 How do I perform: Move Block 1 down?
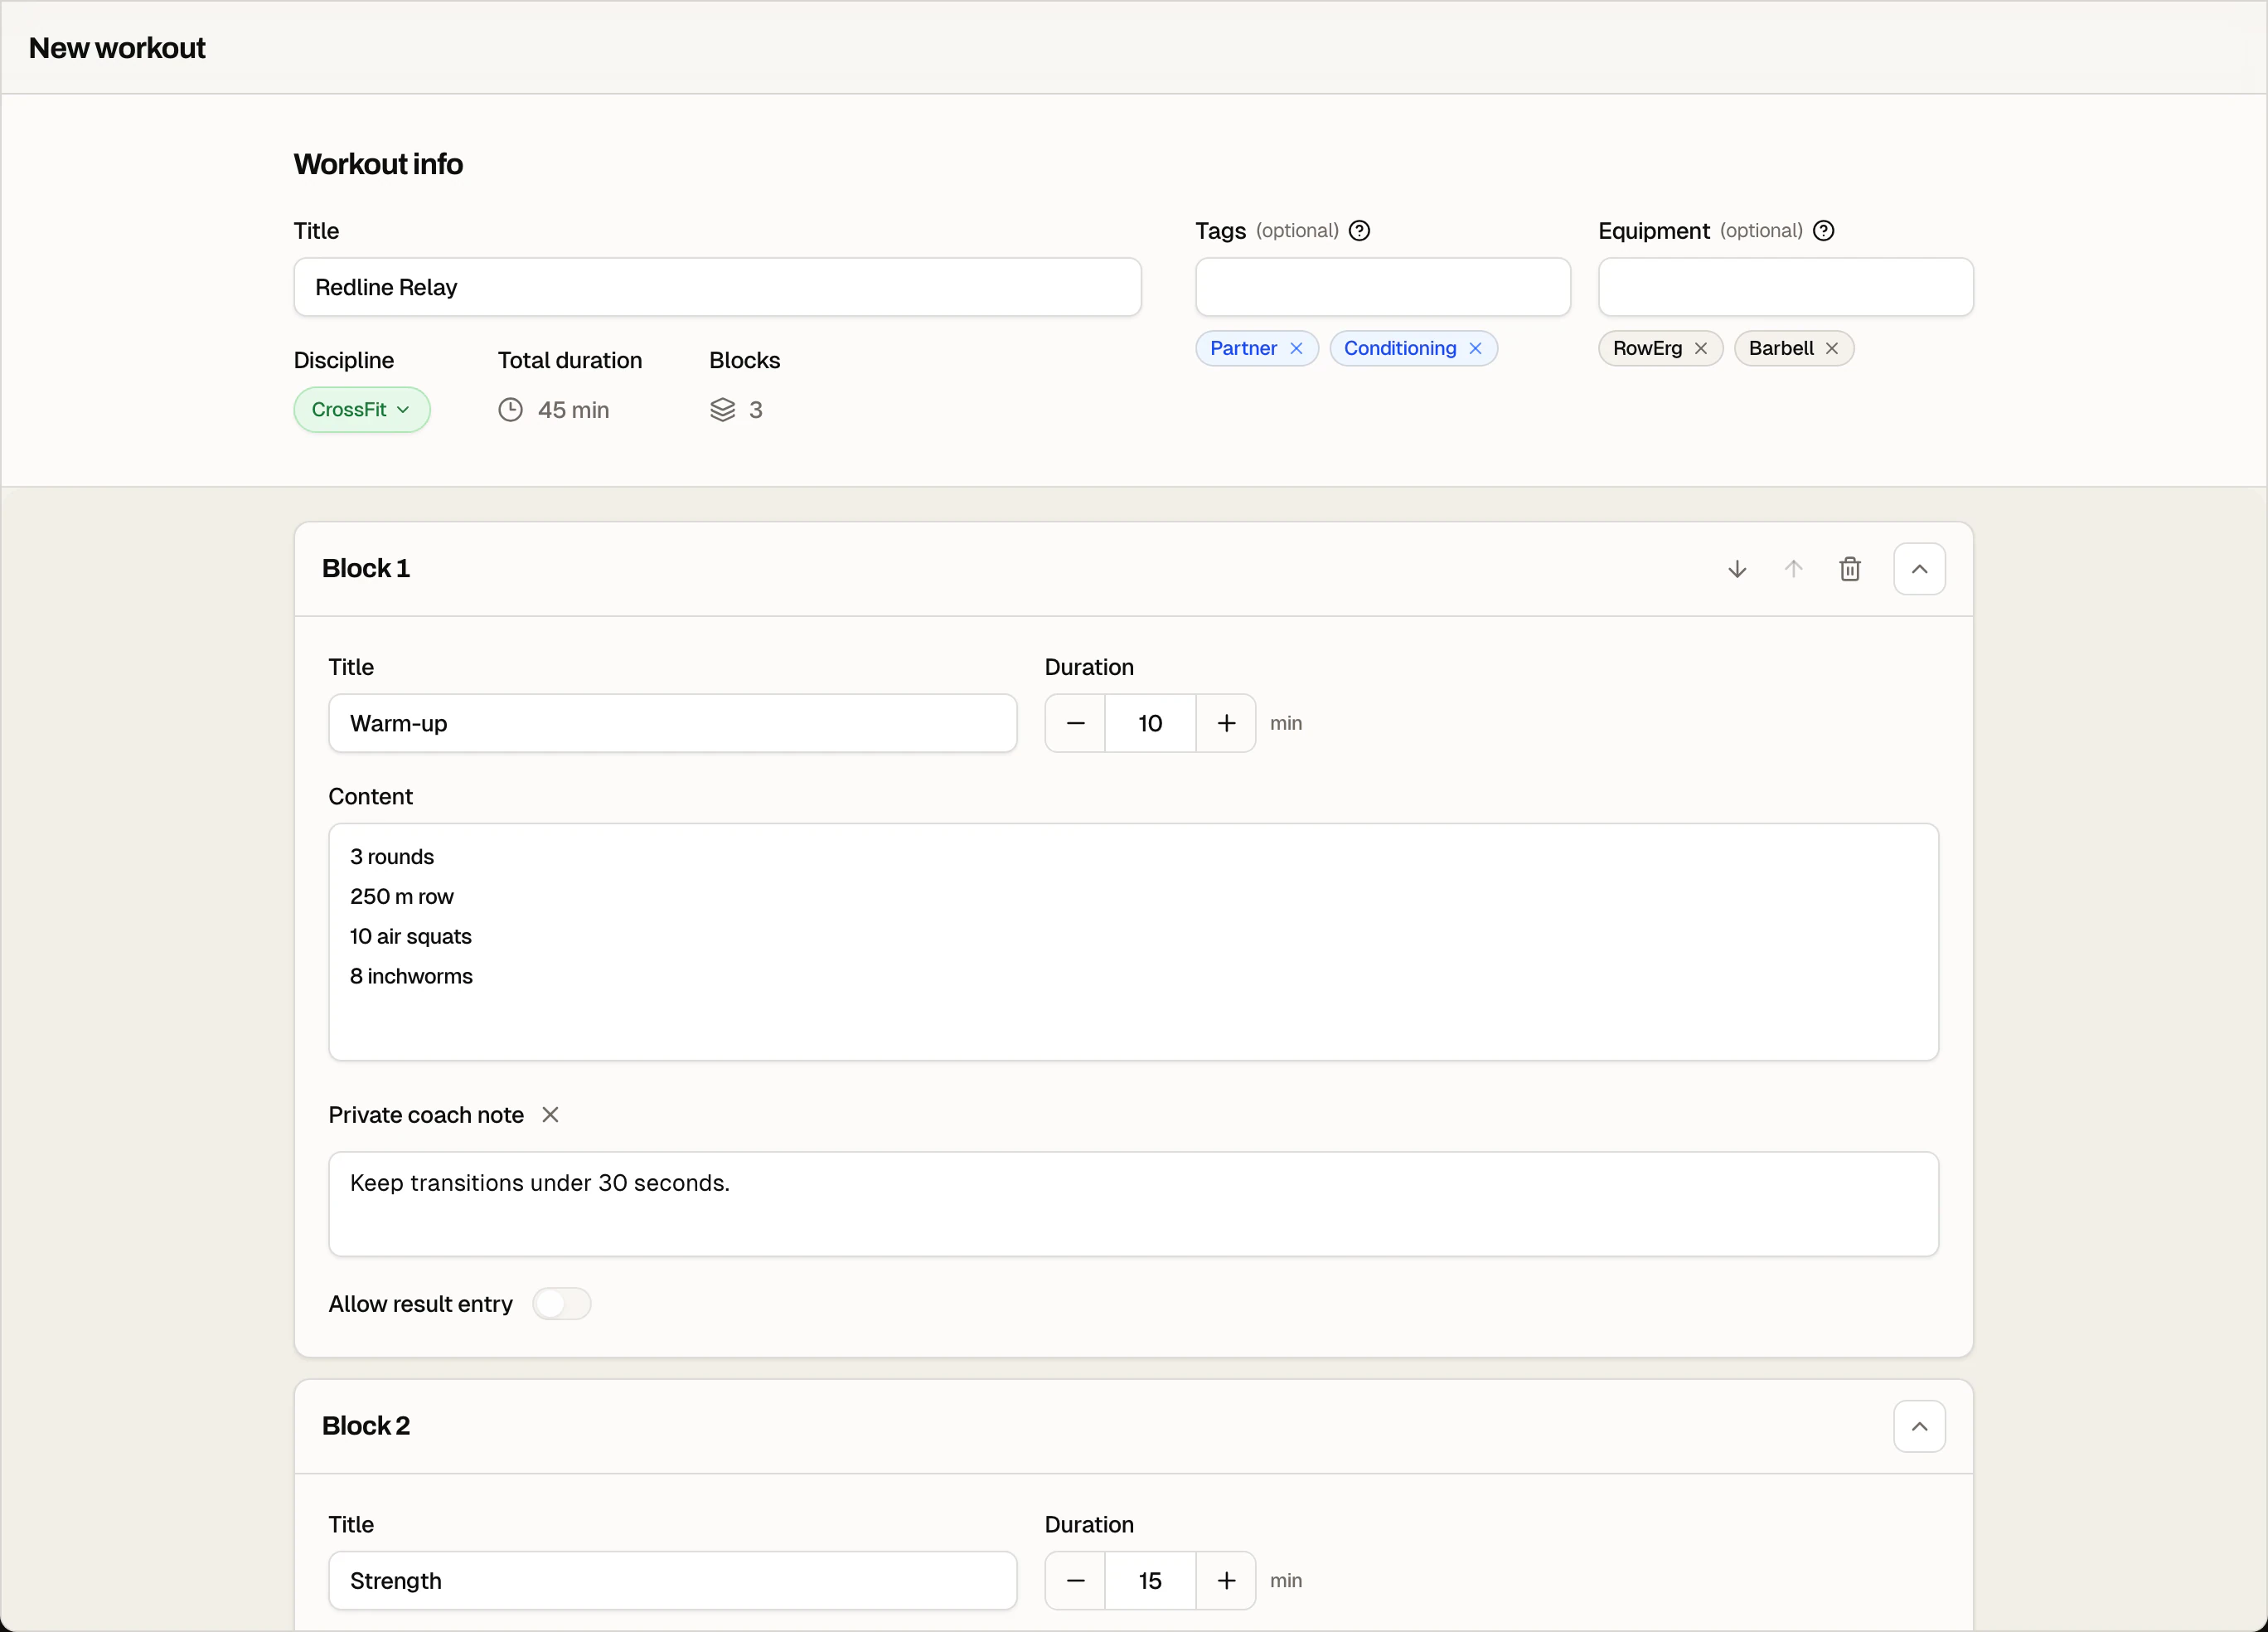click(1737, 570)
